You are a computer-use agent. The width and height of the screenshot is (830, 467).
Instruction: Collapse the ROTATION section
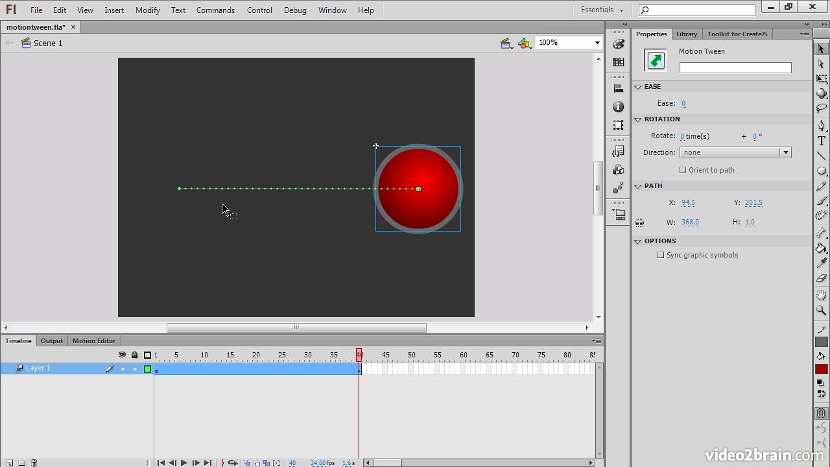click(638, 119)
